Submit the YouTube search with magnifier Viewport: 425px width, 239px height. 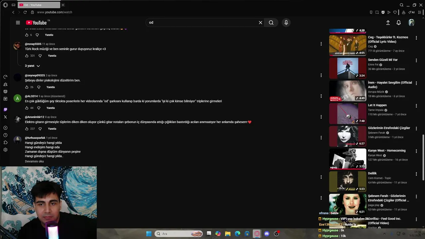click(x=271, y=23)
